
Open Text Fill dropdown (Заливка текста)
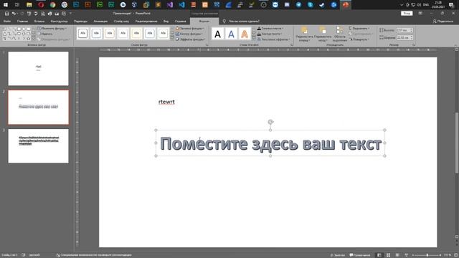[270, 29]
